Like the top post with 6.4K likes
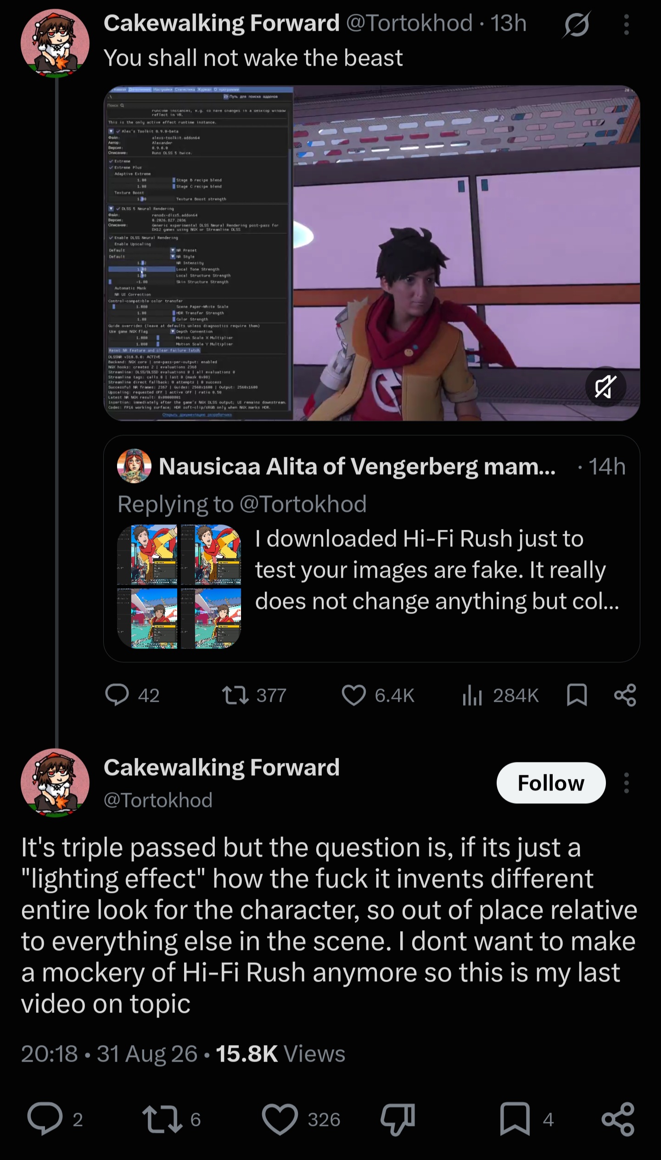This screenshot has width=661, height=1160. [378, 695]
